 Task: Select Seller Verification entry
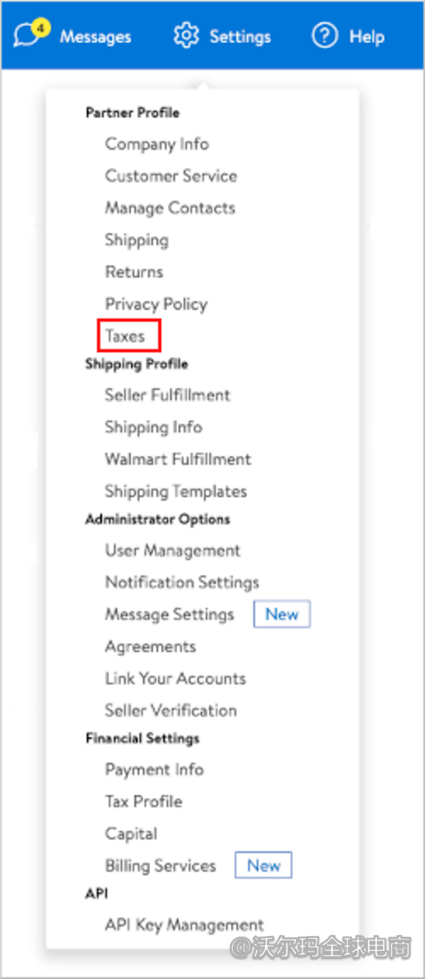pyautogui.click(x=171, y=710)
